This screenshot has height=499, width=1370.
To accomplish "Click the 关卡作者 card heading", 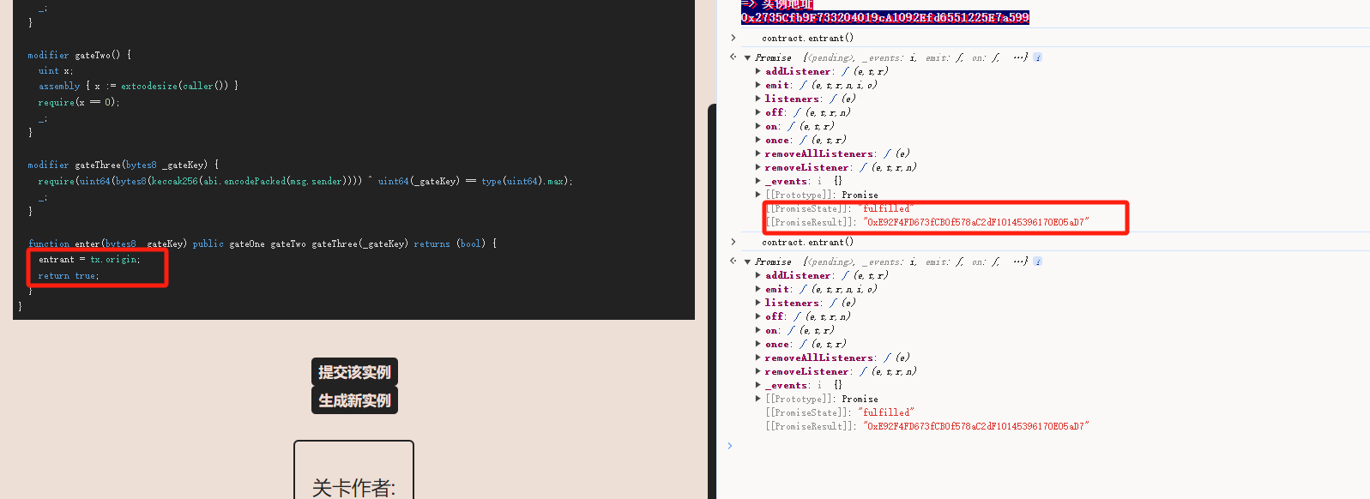I will pyautogui.click(x=353, y=489).
